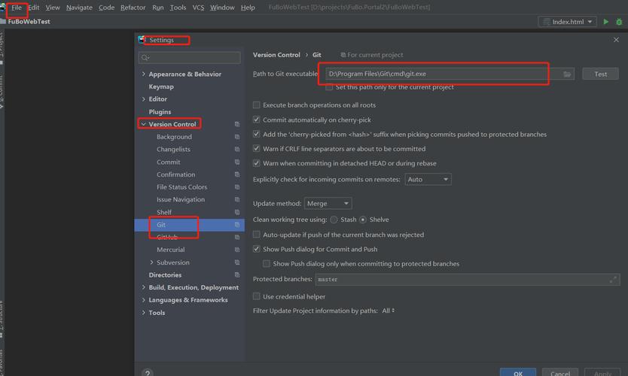Viewport: 628px width, 376px height.
Task: Click the Test button for Git path
Action: click(600, 74)
